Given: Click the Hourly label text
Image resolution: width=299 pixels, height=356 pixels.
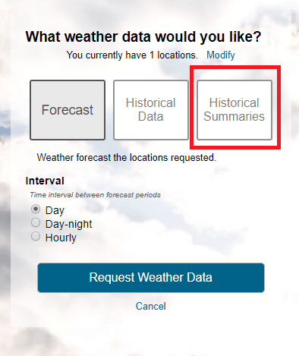Looking at the screenshot, I should pos(61,238).
